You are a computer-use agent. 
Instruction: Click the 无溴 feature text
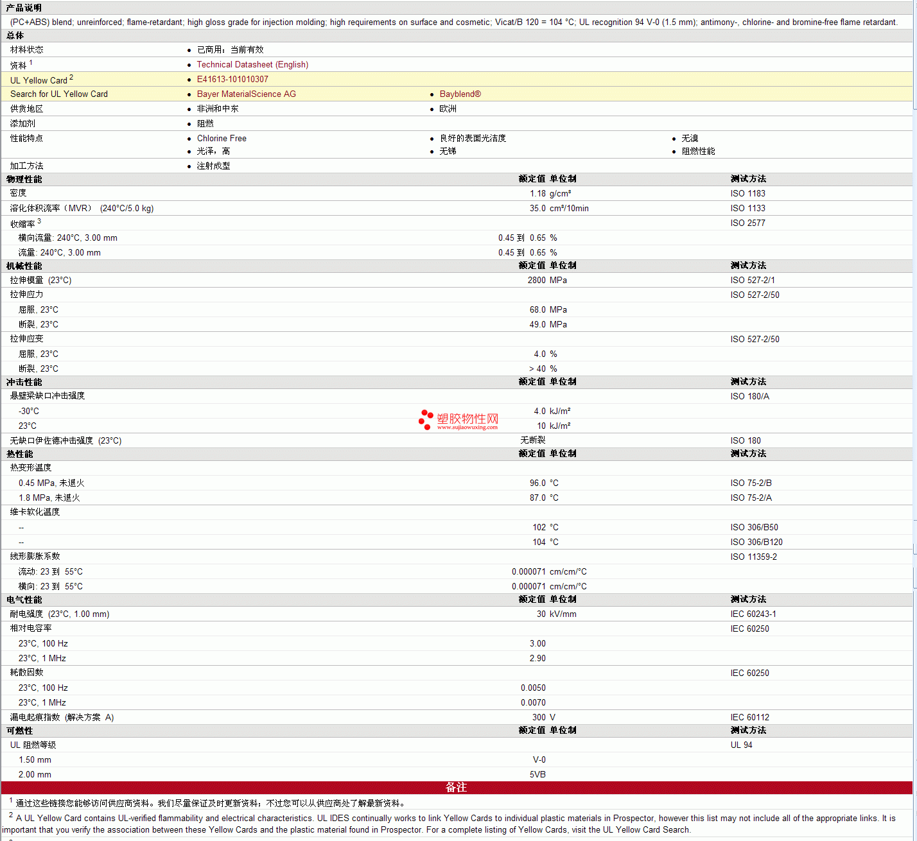690,139
